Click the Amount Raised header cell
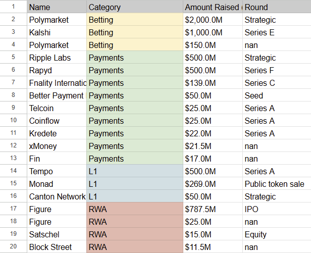This screenshot has height=253, width=311. click(x=213, y=7)
